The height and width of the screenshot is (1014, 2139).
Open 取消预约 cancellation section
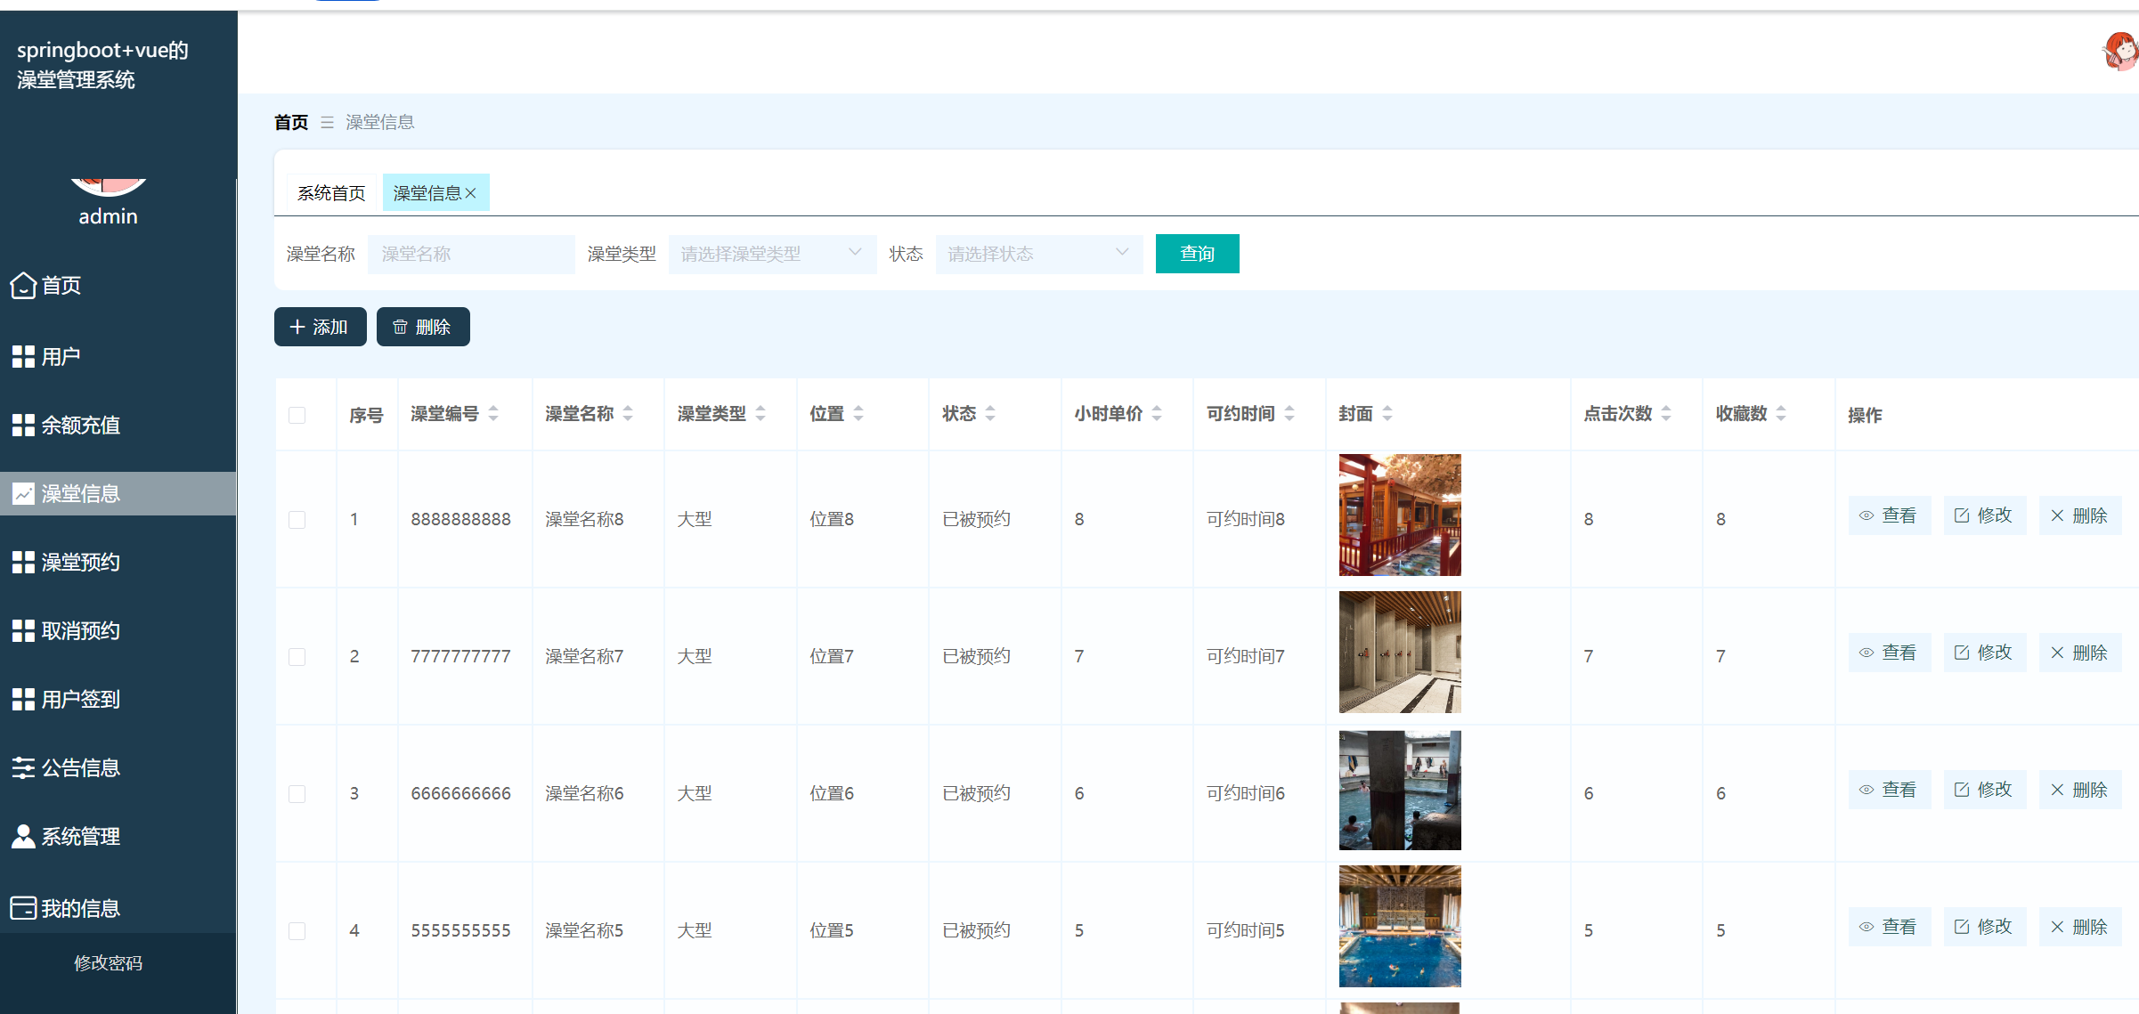[x=78, y=630]
